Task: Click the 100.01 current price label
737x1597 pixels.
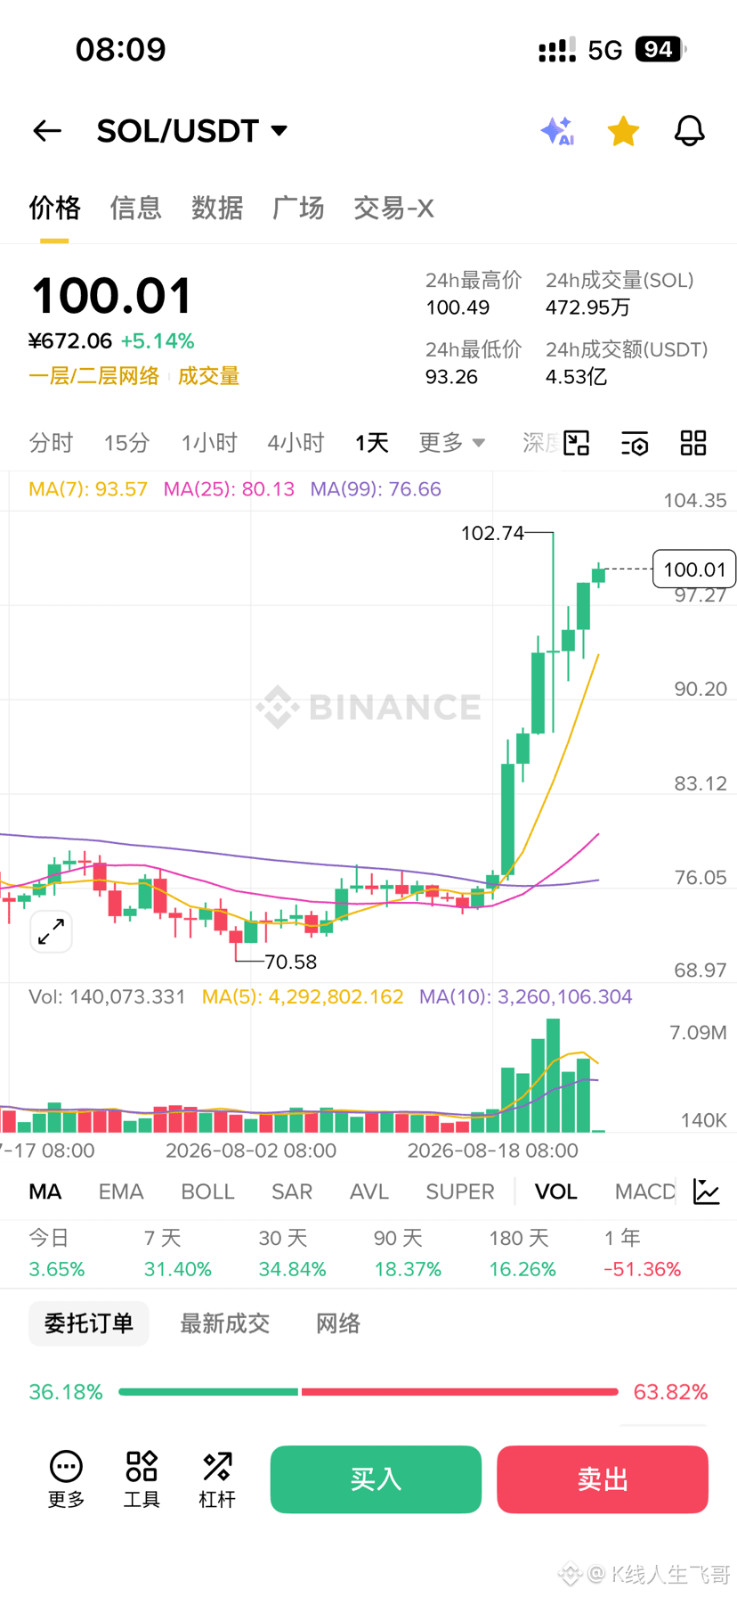Action: (694, 569)
